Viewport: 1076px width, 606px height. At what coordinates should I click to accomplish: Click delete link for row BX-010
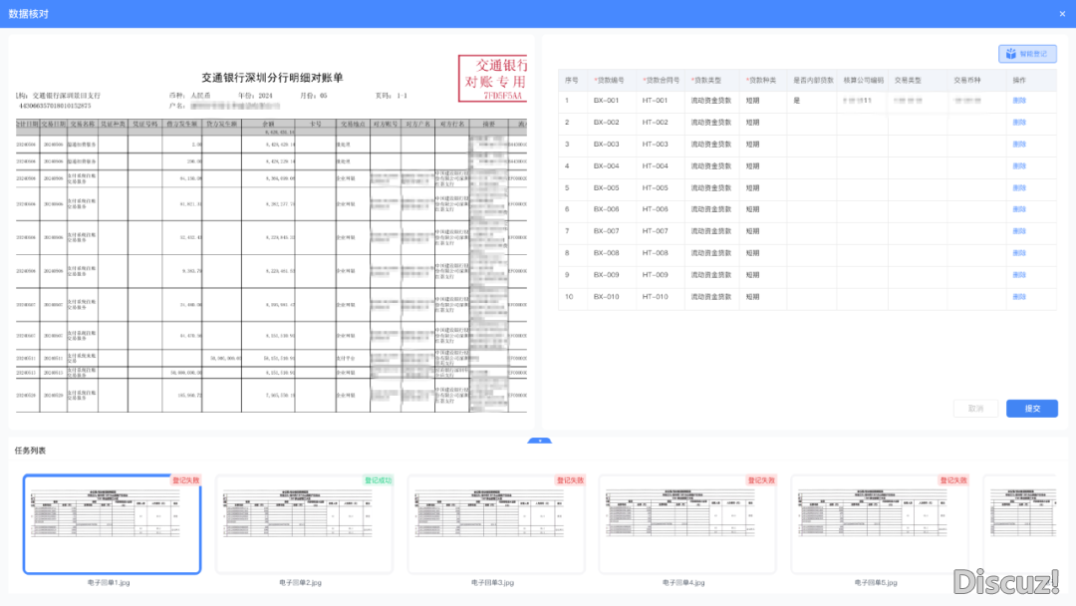[x=1018, y=297]
